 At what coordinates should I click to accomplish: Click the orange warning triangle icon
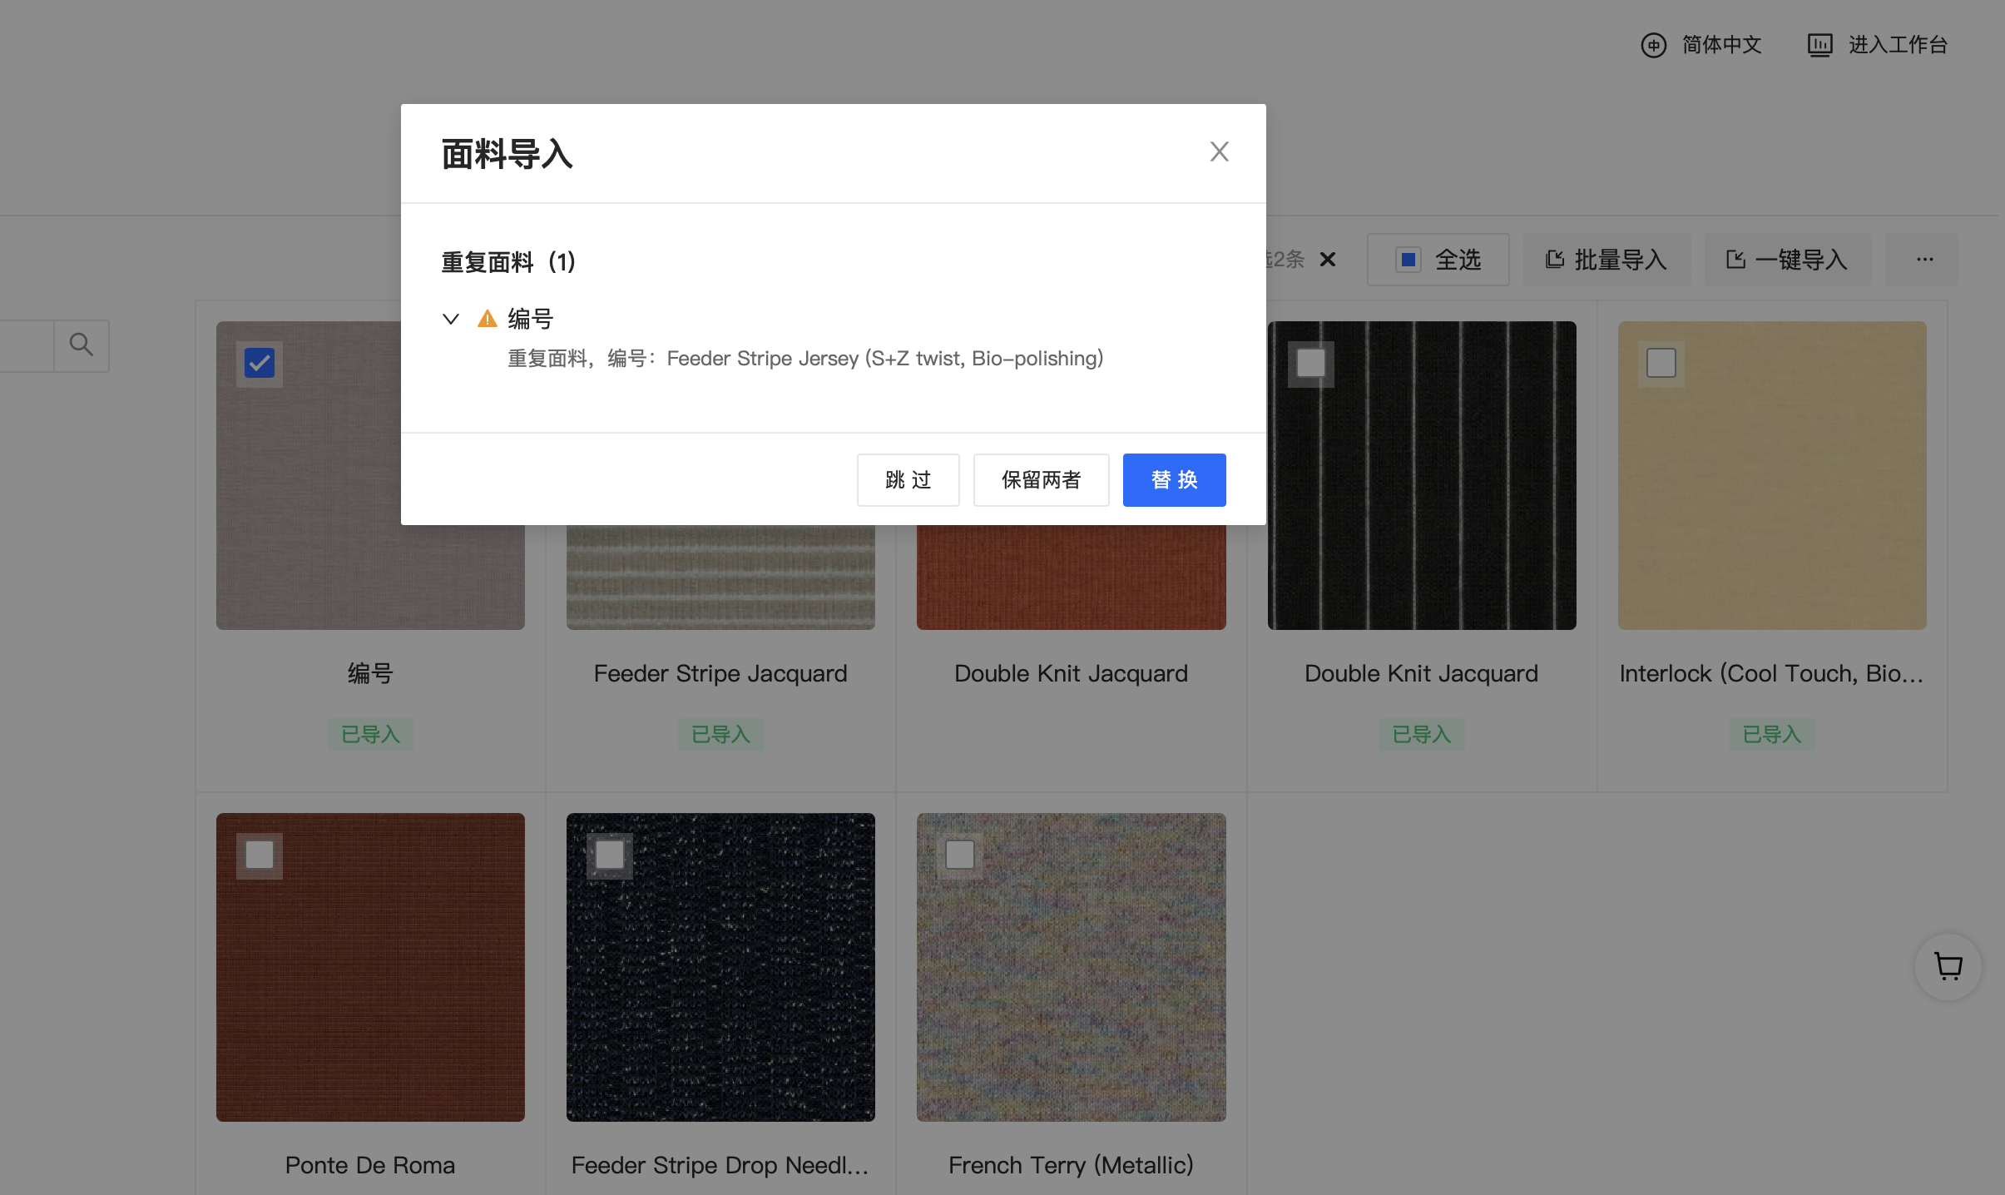click(487, 319)
